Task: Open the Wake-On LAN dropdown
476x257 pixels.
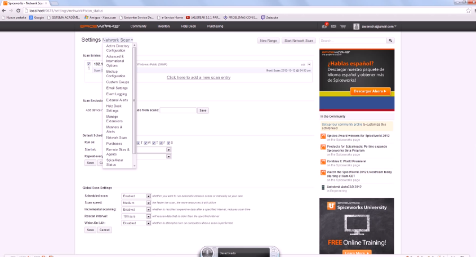Action: tap(136, 223)
